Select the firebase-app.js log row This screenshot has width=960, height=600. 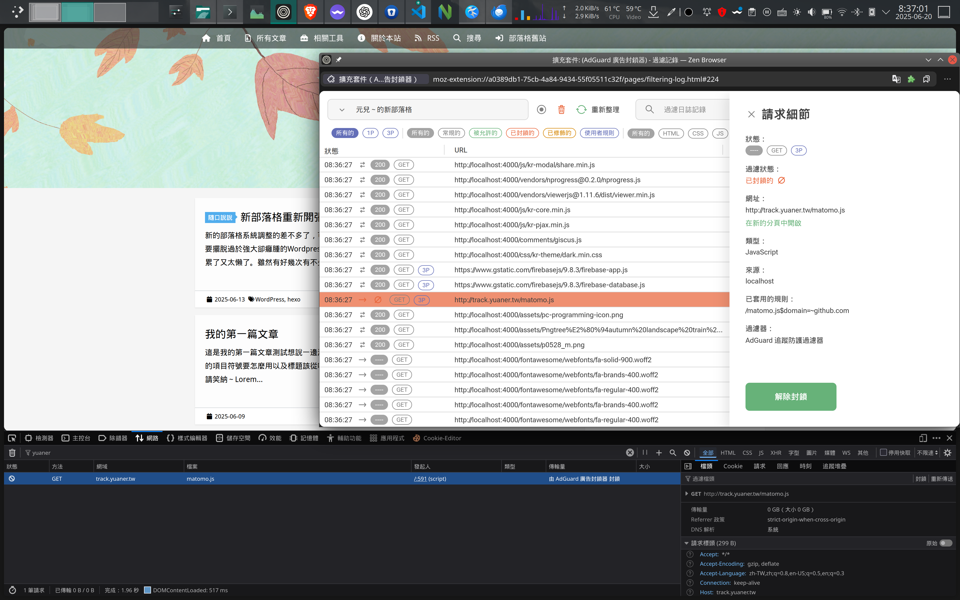coord(524,270)
